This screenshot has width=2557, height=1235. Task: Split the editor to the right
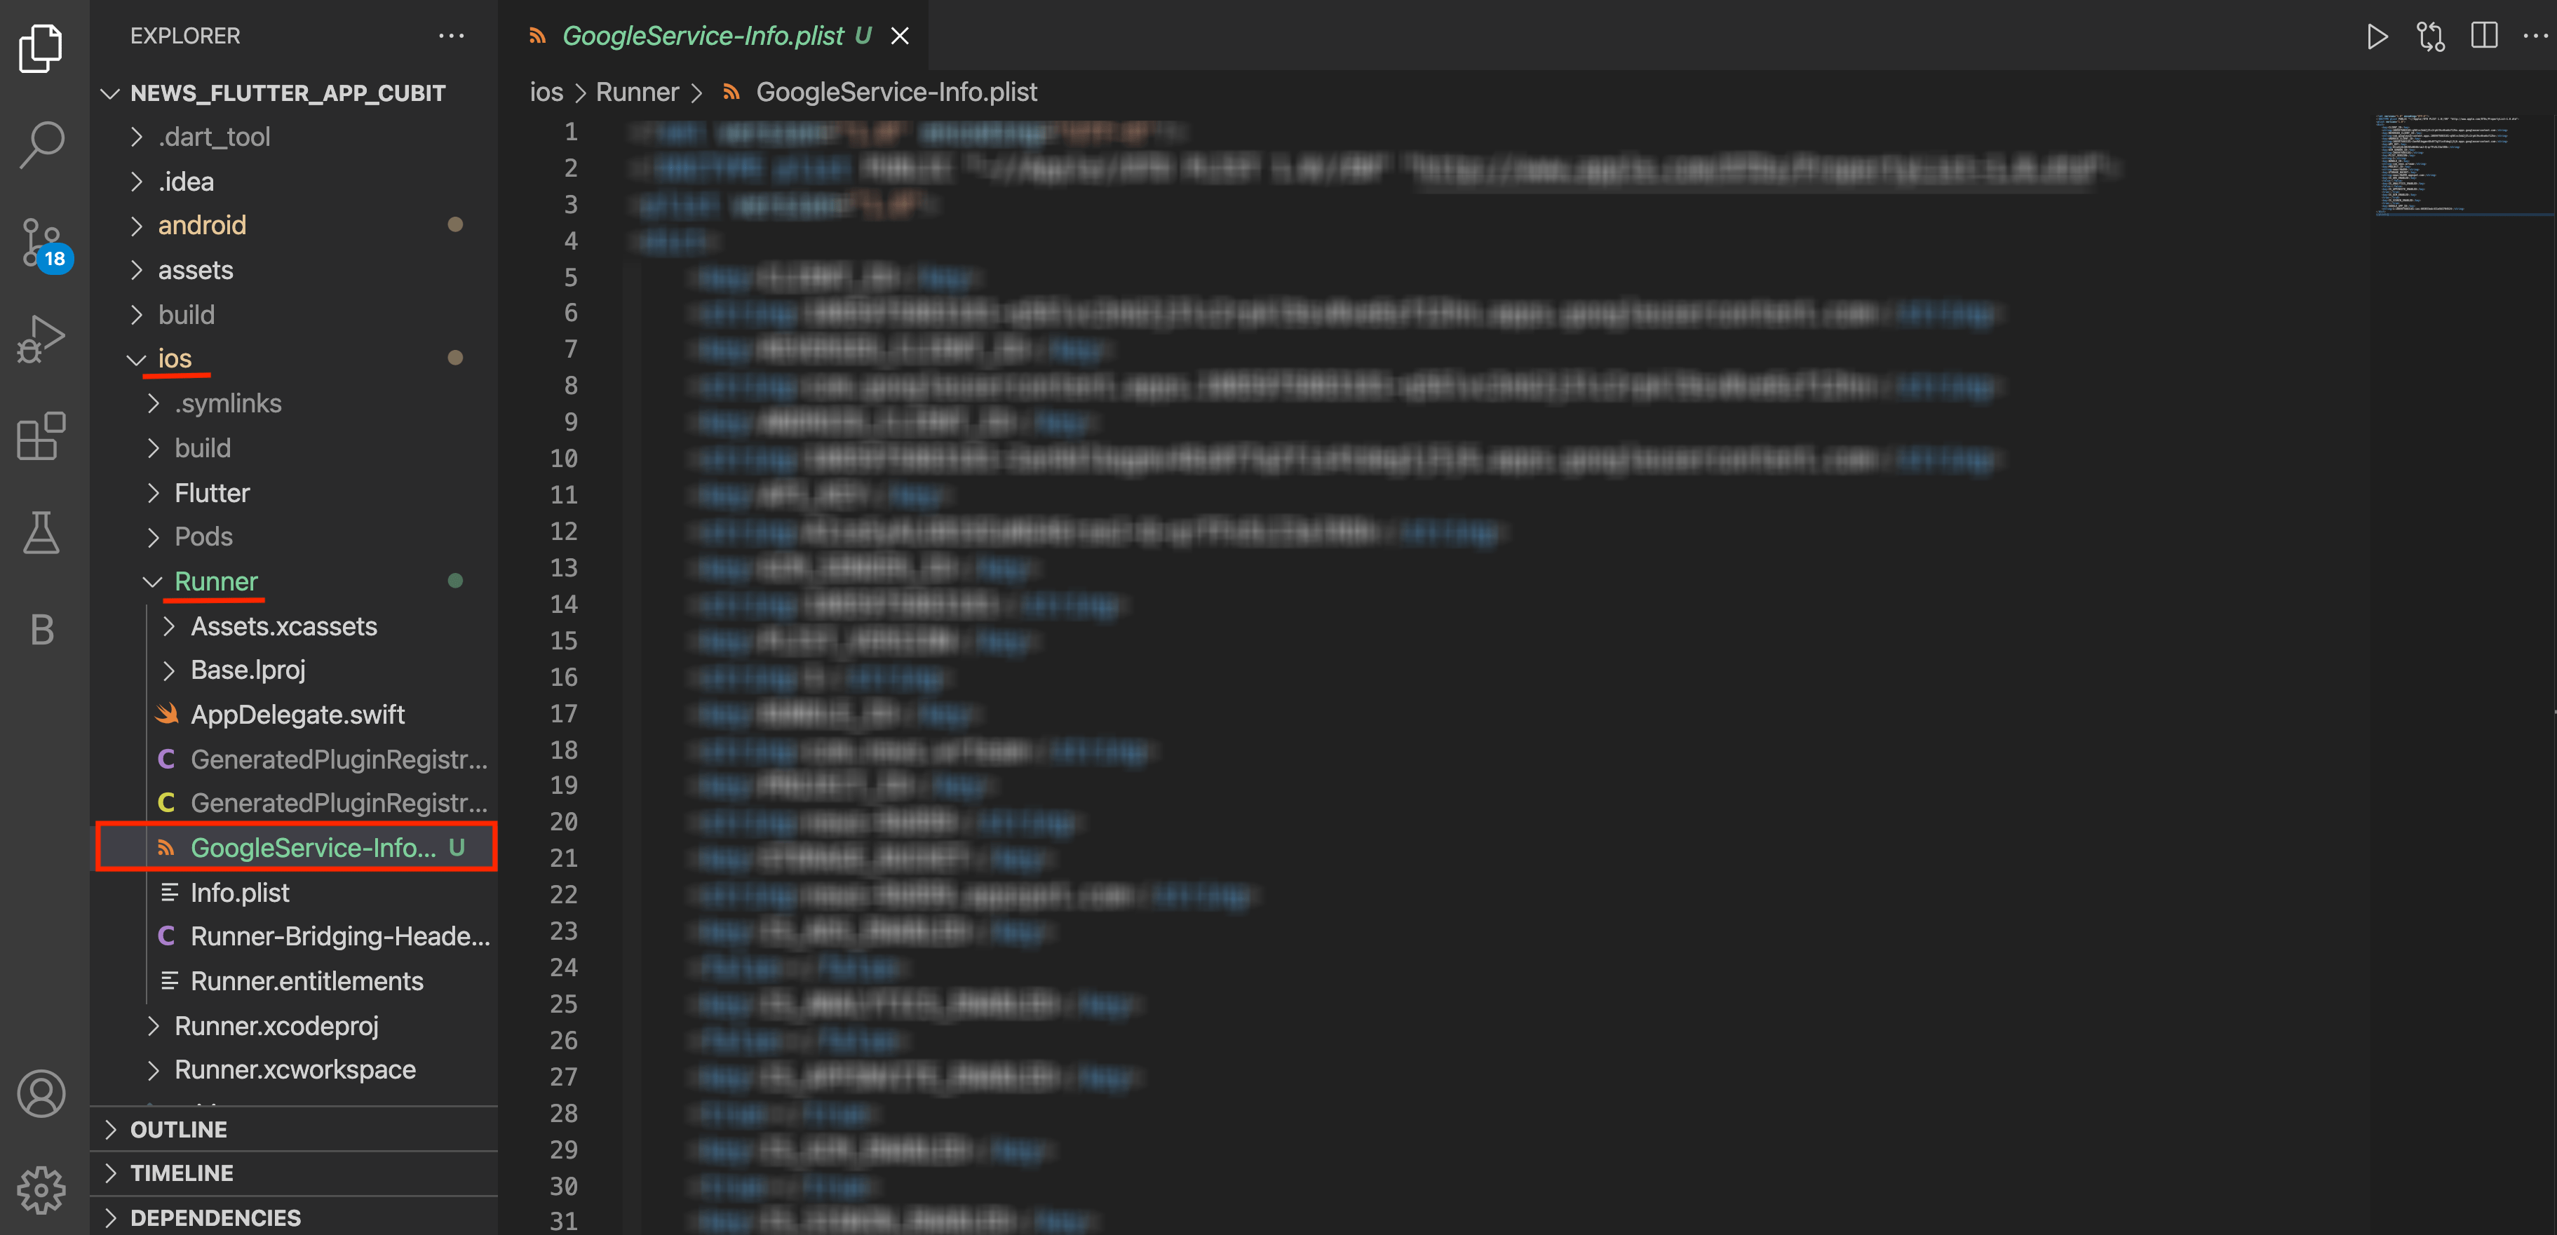(2483, 36)
